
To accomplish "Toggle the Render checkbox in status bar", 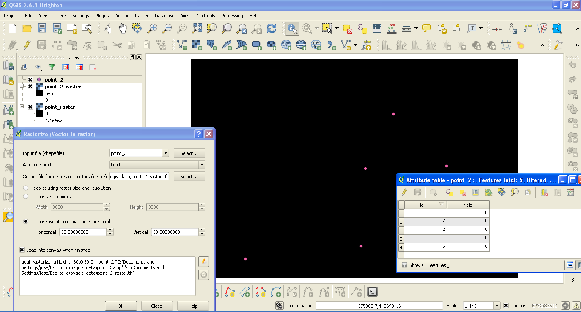I will tap(506, 306).
